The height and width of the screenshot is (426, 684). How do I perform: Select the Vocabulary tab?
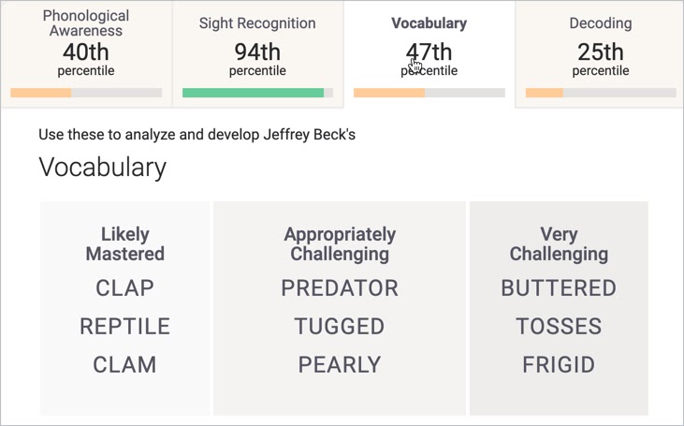tap(429, 53)
